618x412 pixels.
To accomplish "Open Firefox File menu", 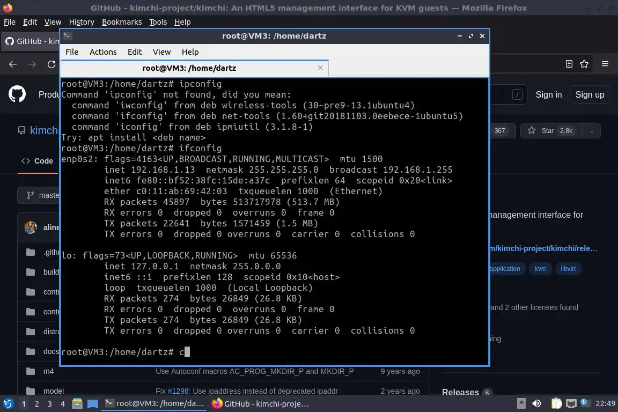I will tap(10, 22).
